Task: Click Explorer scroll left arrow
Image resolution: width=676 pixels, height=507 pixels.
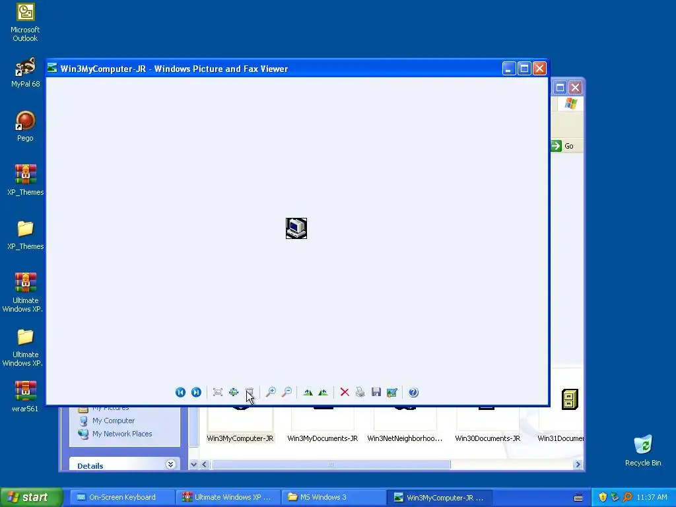Action: [x=205, y=464]
